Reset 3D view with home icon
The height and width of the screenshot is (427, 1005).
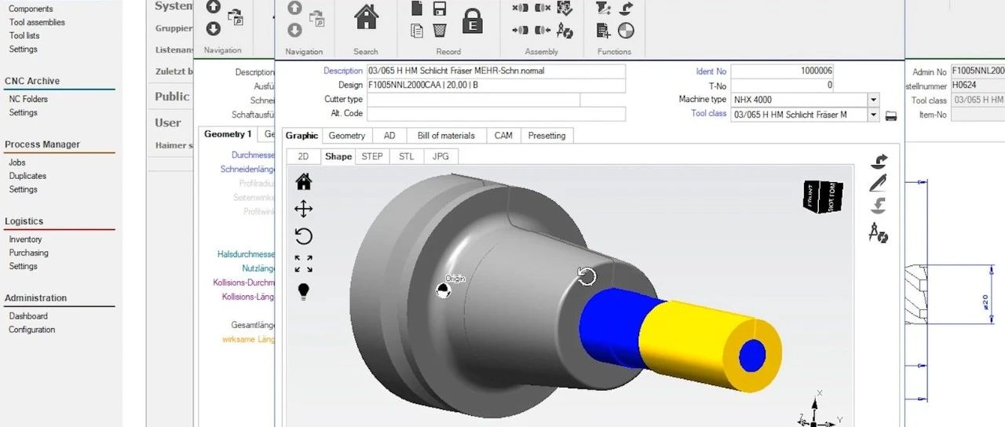(x=303, y=182)
